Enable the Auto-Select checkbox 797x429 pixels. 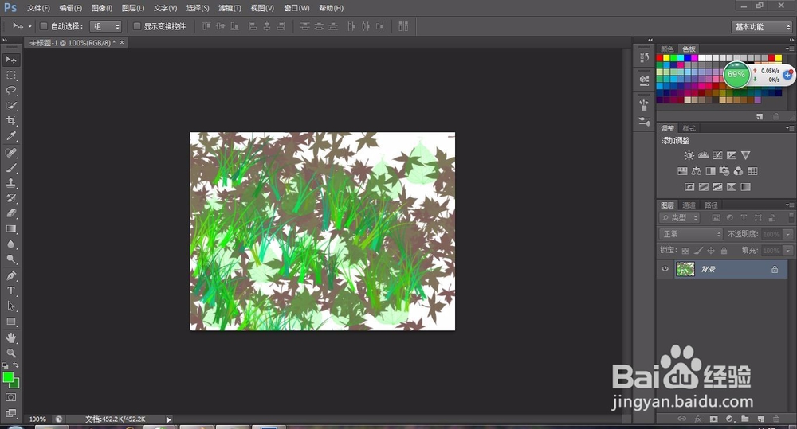(44, 26)
